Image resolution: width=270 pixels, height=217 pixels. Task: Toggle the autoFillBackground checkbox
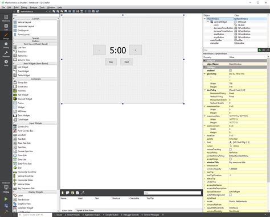tap(230, 195)
